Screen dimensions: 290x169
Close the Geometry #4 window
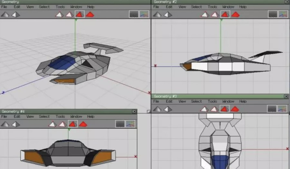[134, 111]
